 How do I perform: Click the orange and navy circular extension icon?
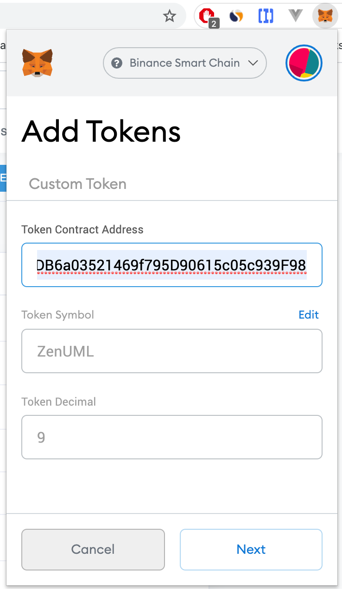(x=236, y=16)
